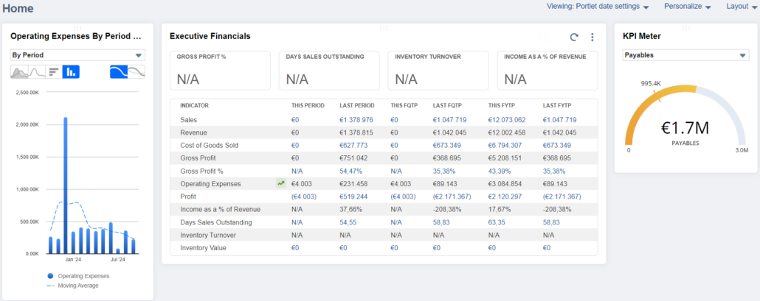Click the Jan '24 axis label
The height and width of the screenshot is (301, 760).
point(73,260)
